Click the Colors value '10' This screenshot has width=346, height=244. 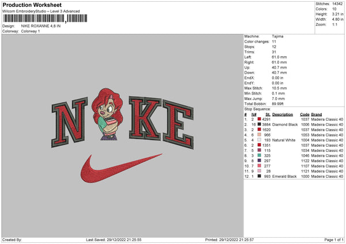[334, 9]
